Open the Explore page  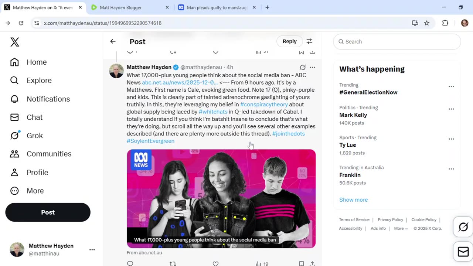pyautogui.click(x=31, y=80)
